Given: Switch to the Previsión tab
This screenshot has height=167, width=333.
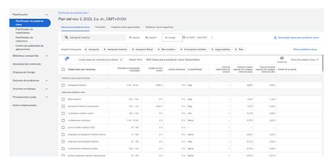Looking at the screenshot, I should click(100, 27).
